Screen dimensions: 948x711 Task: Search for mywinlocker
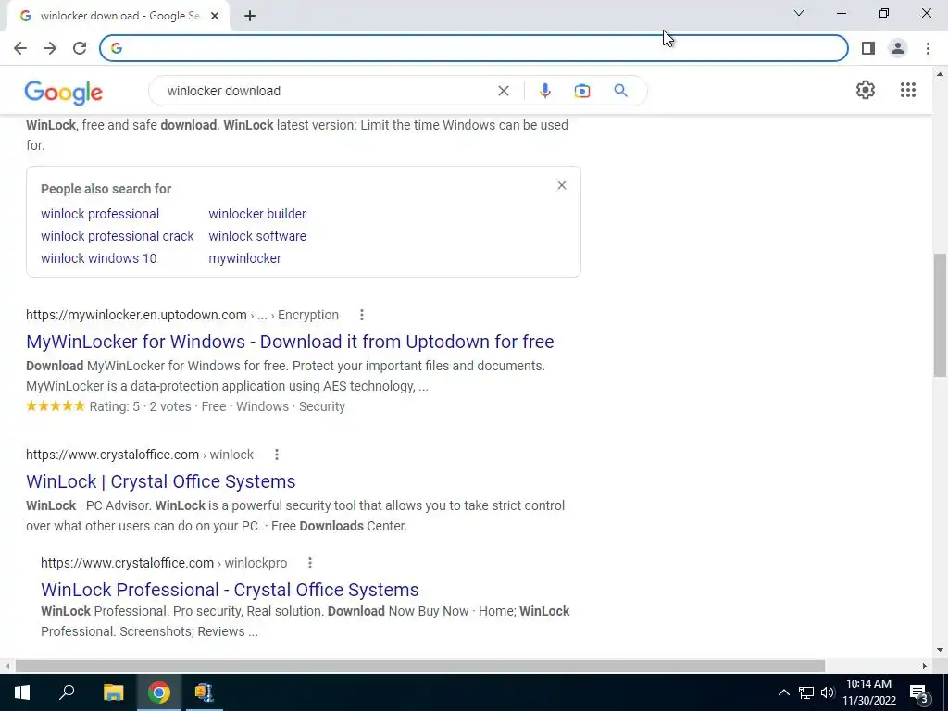(x=244, y=259)
